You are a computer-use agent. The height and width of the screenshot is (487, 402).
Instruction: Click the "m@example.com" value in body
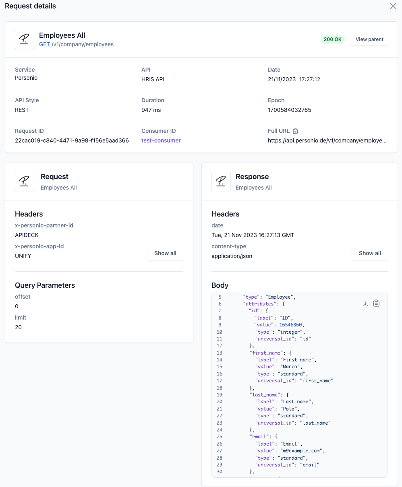pyautogui.click(x=302, y=451)
